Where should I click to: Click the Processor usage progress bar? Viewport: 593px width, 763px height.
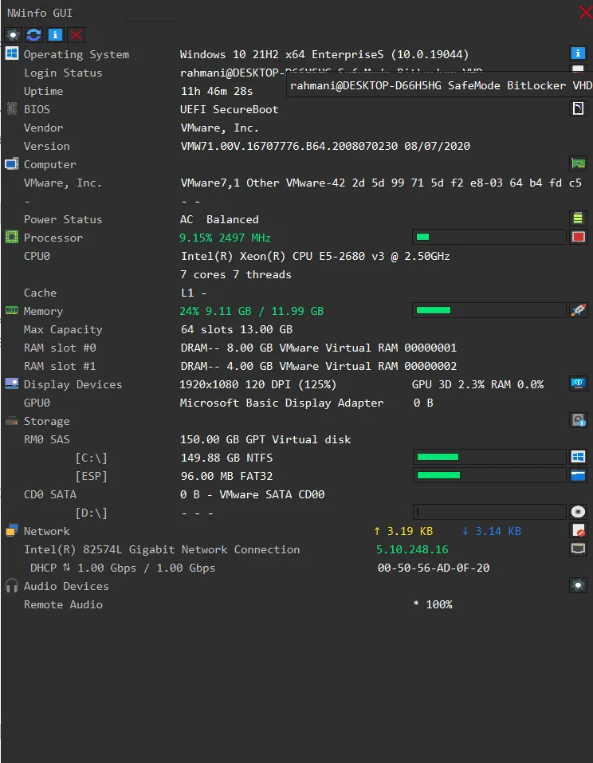pos(489,237)
